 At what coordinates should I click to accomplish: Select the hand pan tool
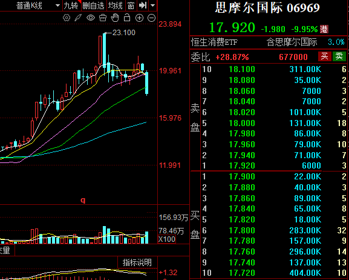115,18
